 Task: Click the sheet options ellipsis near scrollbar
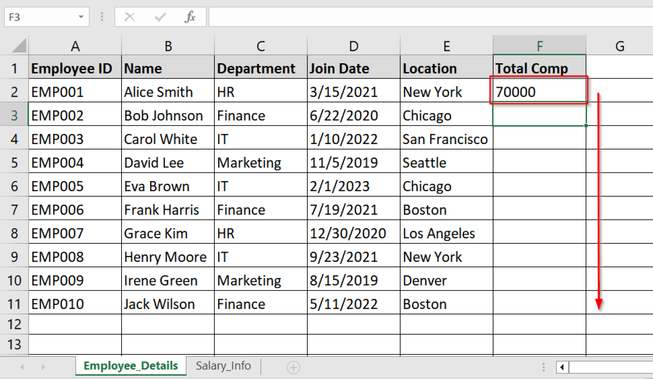click(x=543, y=366)
